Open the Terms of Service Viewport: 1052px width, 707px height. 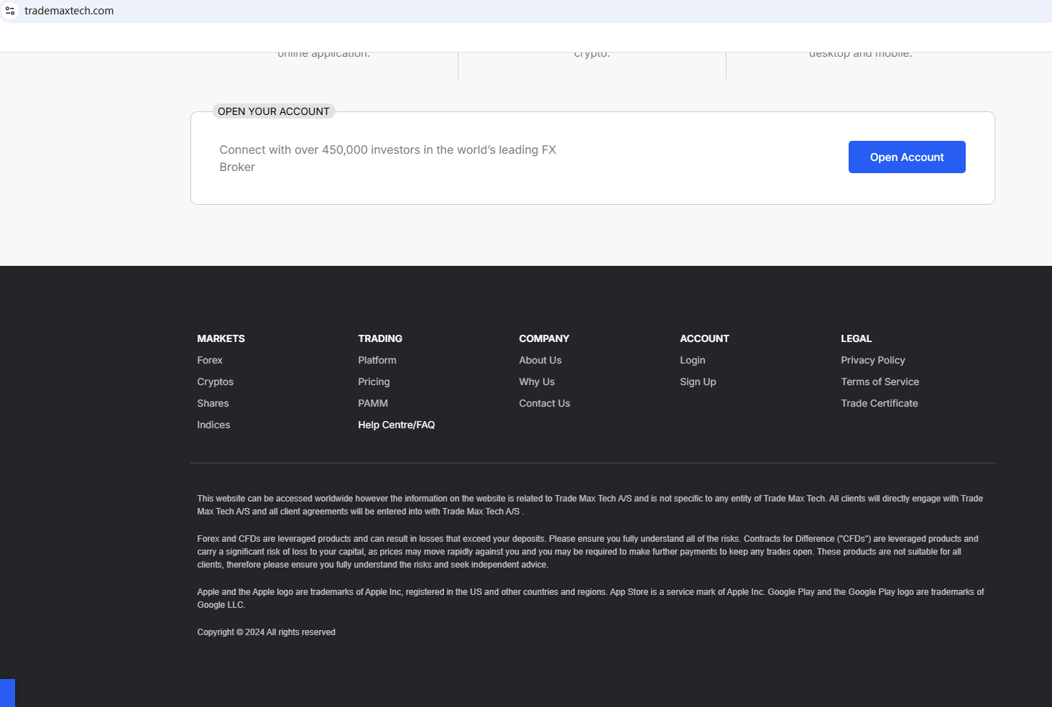coord(880,382)
